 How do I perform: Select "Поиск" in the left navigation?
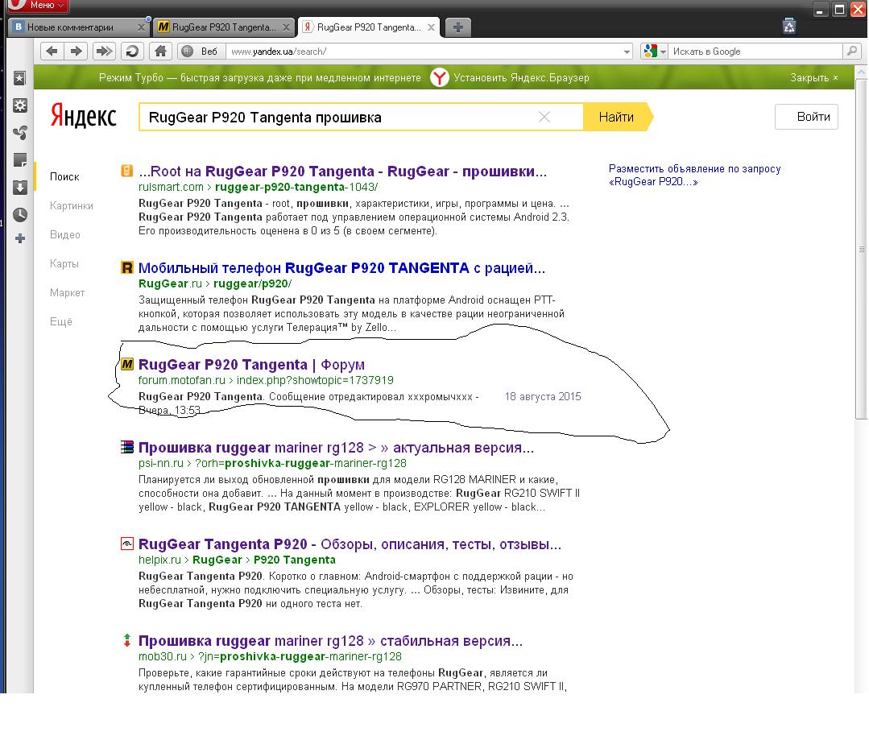click(x=64, y=177)
